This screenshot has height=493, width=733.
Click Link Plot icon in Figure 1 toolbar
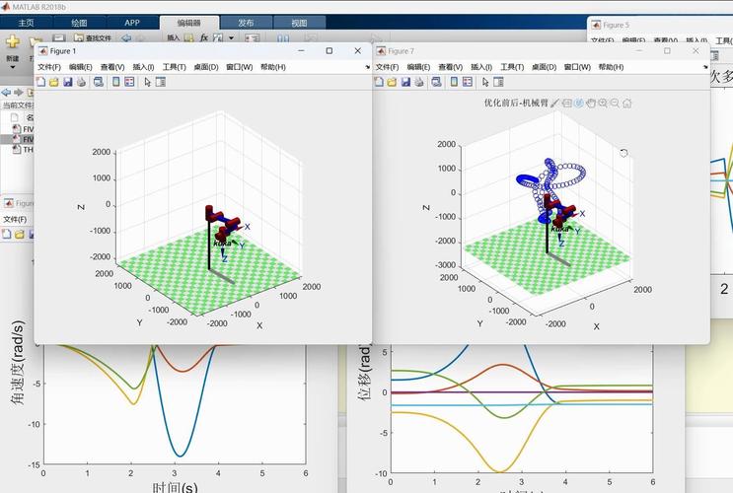(x=99, y=82)
